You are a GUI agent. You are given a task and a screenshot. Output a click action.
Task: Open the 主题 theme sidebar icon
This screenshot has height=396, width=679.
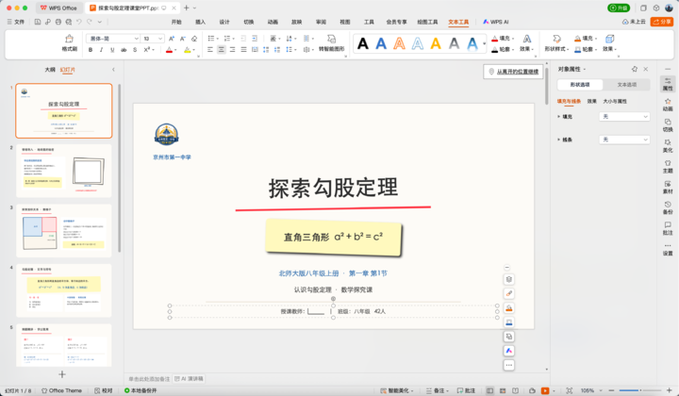pos(668,166)
